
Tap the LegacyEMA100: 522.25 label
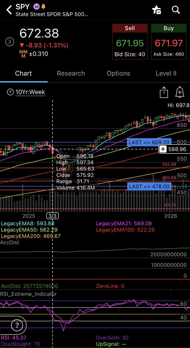click(125, 230)
